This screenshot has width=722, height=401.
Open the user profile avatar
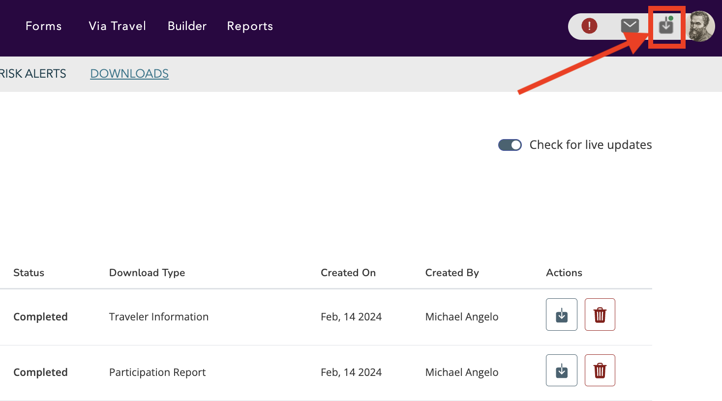tap(701, 26)
